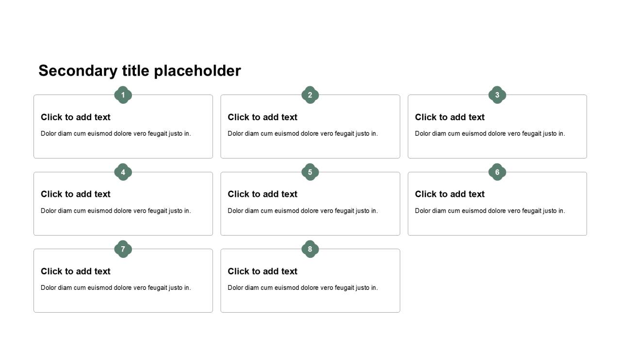Image resolution: width=621 pixels, height=349 pixels.
Task: Select the number 8 badge icon
Action: coord(310,249)
